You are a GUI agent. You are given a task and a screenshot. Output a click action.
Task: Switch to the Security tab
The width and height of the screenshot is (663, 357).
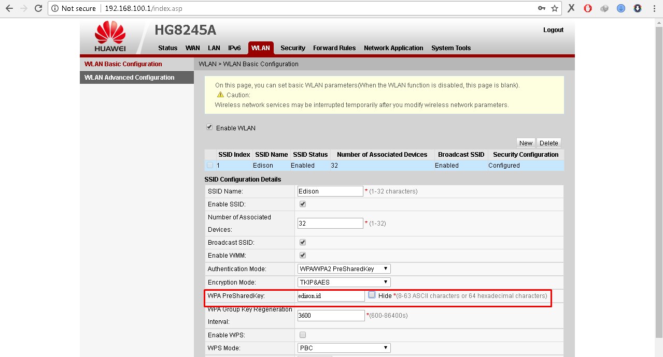tap(292, 48)
